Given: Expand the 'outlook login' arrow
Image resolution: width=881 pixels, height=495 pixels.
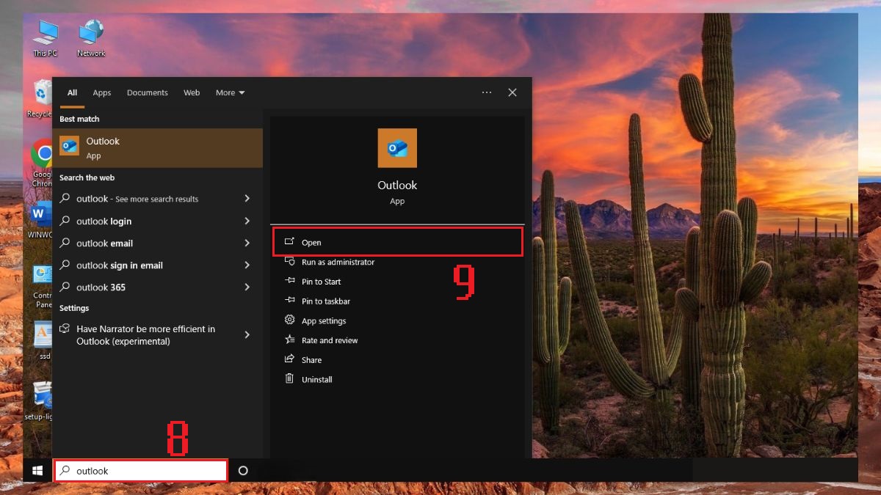Looking at the screenshot, I should click(247, 221).
